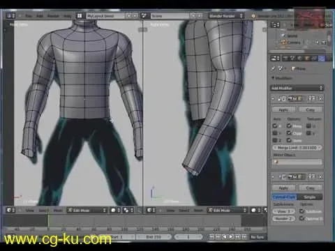Viewport: 335px width, 251px height.
Task: Toggle Mirror X axis checkbox
Action: 275,126
